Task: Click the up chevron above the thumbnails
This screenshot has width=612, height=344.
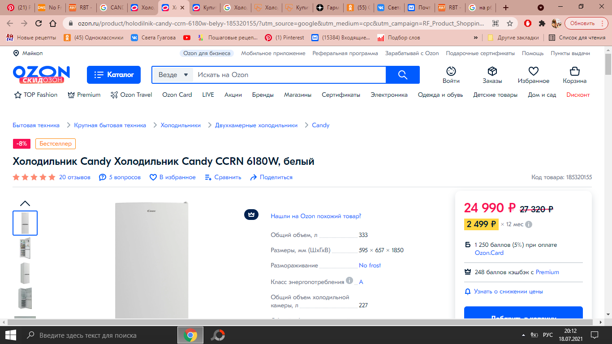Action: 25,203
